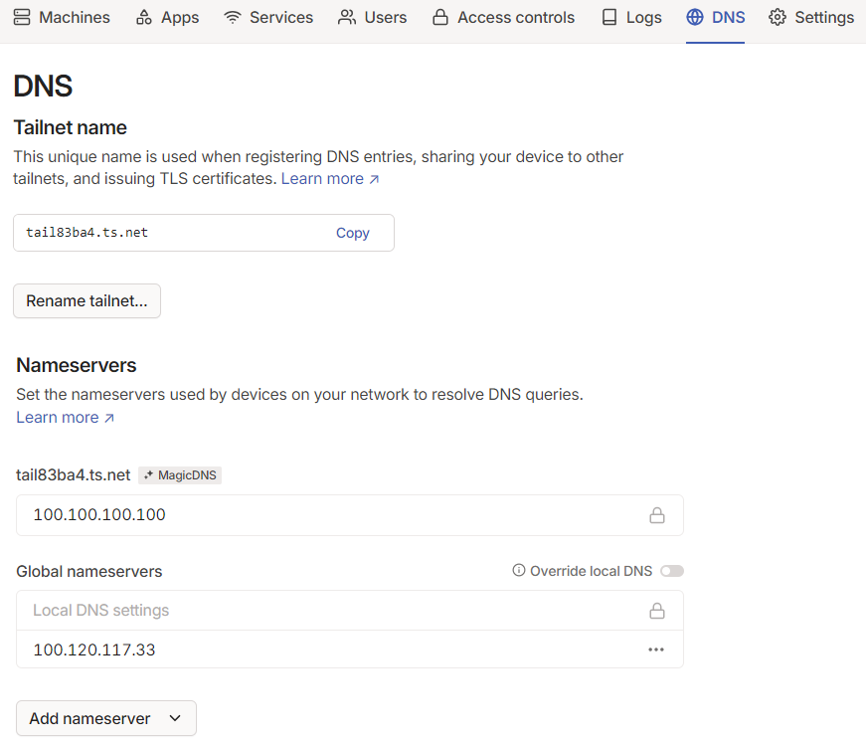This screenshot has height=743, width=866.
Task: Click the Logs book icon
Action: (x=609, y=18)
